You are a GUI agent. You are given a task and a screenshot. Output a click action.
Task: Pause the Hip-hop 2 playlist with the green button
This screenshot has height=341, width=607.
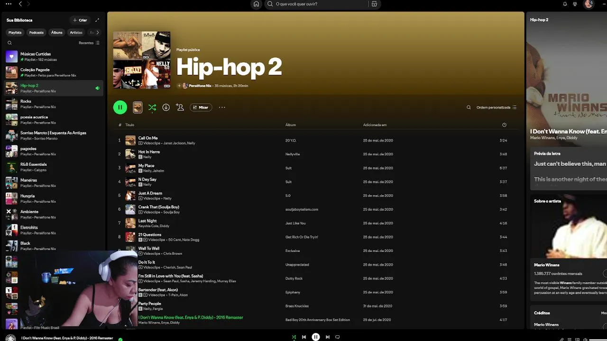120,108
